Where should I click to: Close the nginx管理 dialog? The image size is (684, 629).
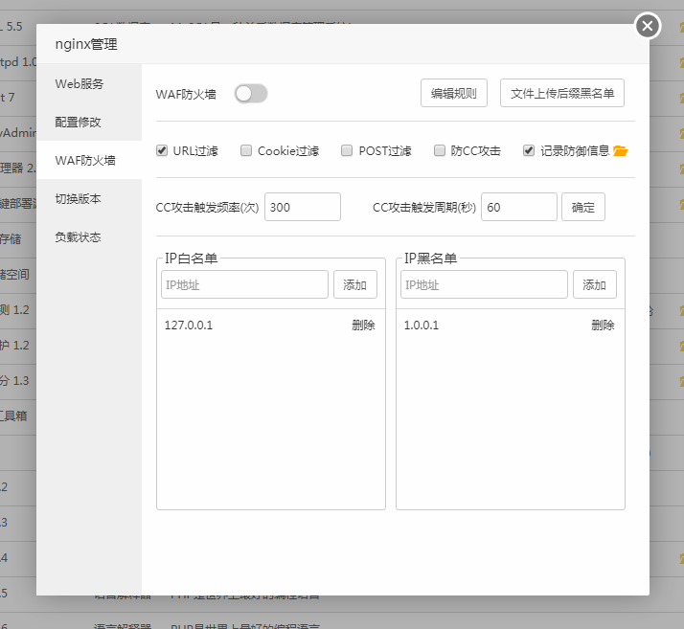coord(649,27)
